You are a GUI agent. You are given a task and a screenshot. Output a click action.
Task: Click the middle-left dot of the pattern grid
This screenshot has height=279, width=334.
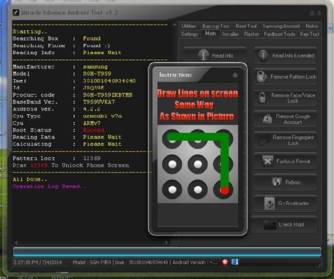pyautogui.click(x=172, y=164)
